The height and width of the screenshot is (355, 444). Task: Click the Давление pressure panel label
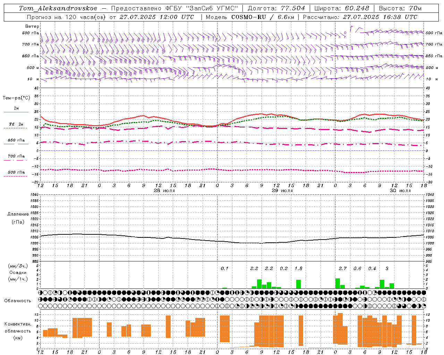(x=18, y=214)
